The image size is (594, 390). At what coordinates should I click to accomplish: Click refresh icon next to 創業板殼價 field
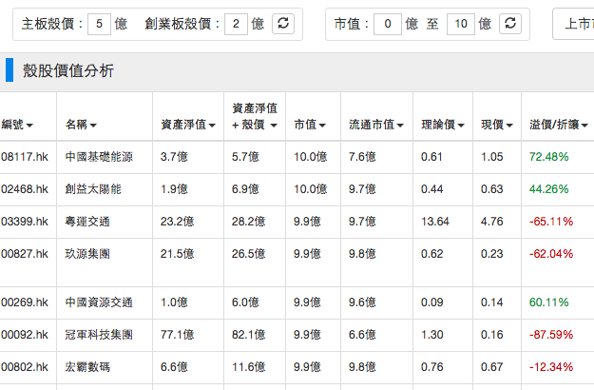[283, 24]
